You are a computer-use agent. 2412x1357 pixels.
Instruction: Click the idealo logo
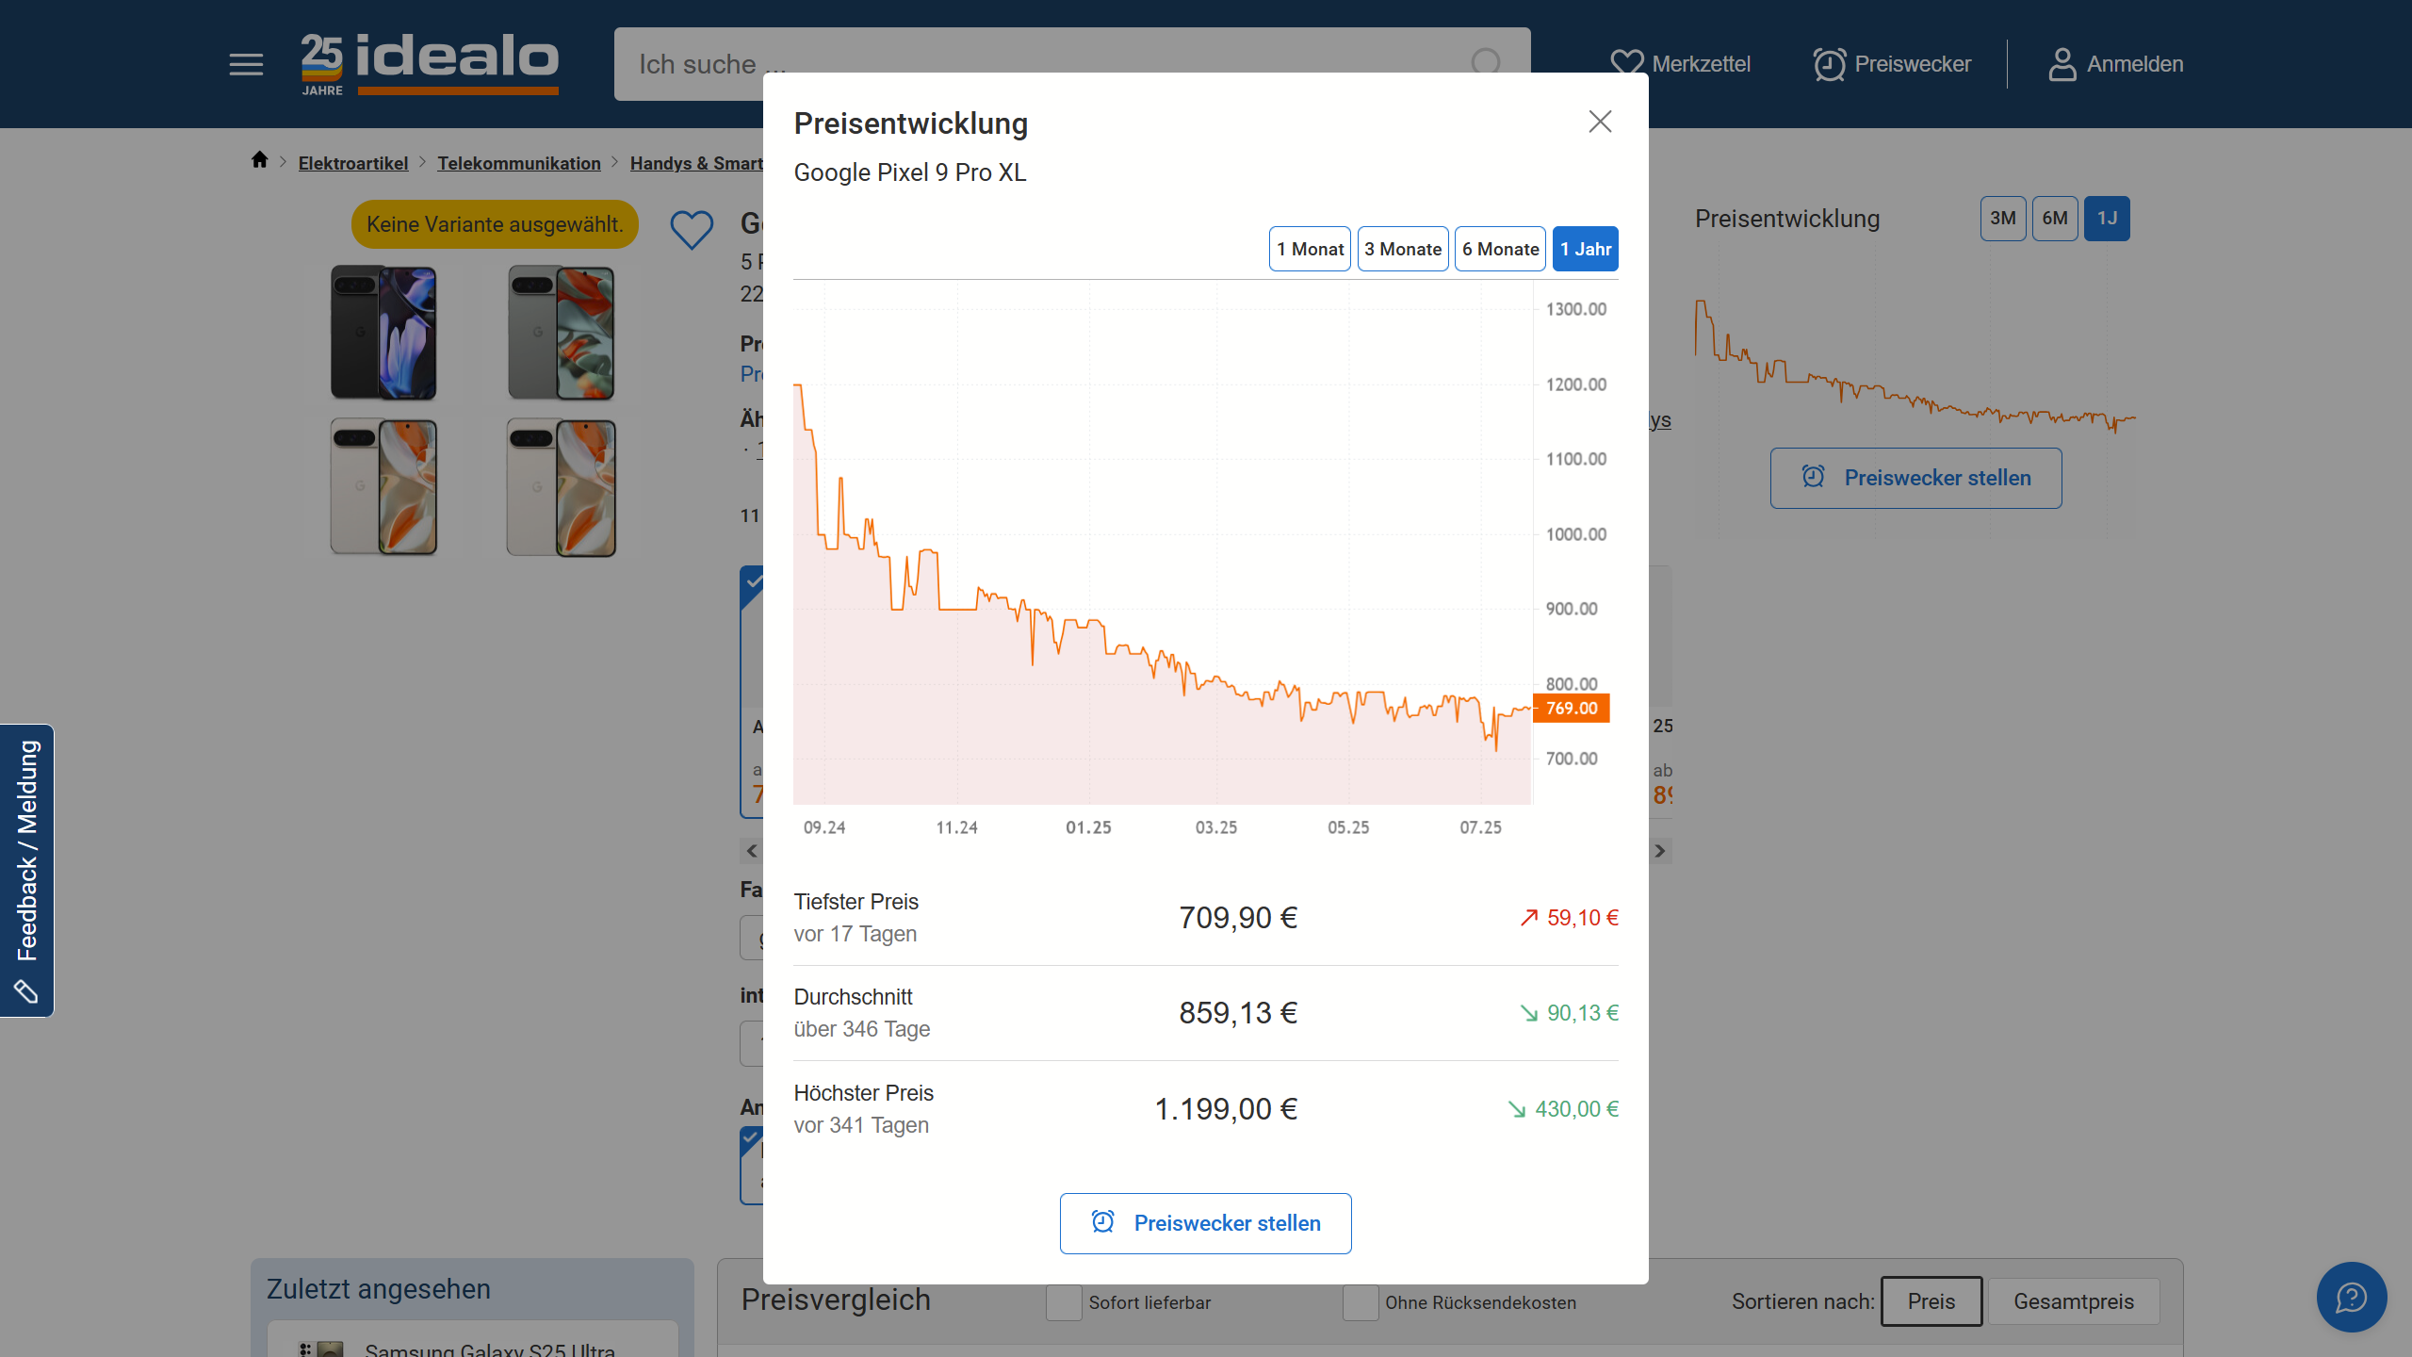(x=430, y=64)
